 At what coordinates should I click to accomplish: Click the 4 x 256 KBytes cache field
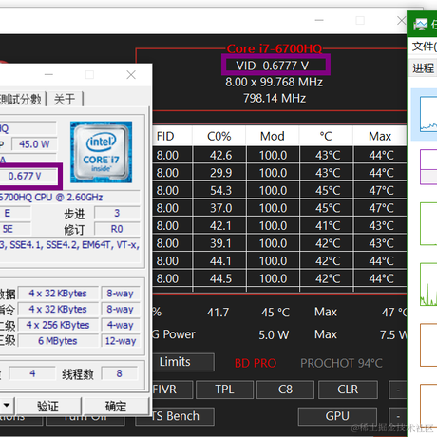point(58,325)
